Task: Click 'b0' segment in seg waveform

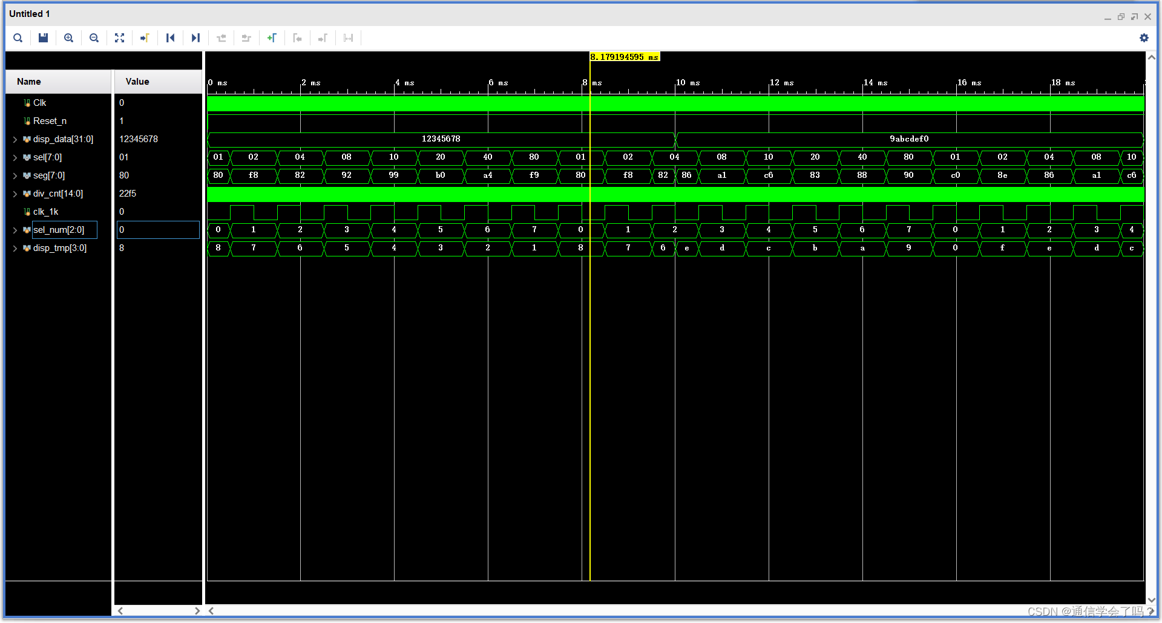Action: 441,175
